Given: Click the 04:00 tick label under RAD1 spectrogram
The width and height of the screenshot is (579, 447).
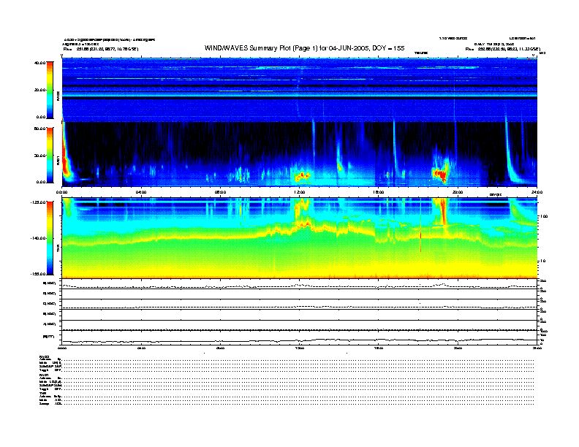Looking at the screenshot, I should 141,192.
